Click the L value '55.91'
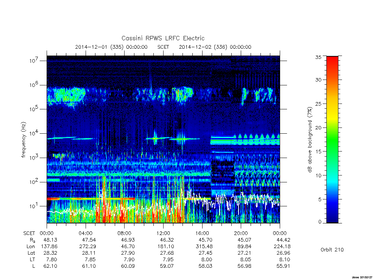This screenshot has height=279, width=373. [283, 266]
